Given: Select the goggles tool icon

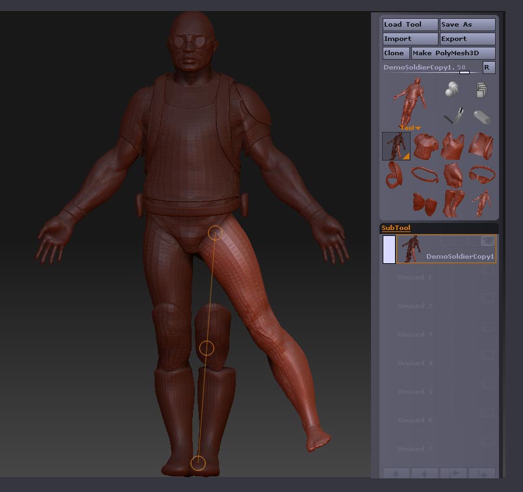Looking at the screenshot, I should click(481, 174).
